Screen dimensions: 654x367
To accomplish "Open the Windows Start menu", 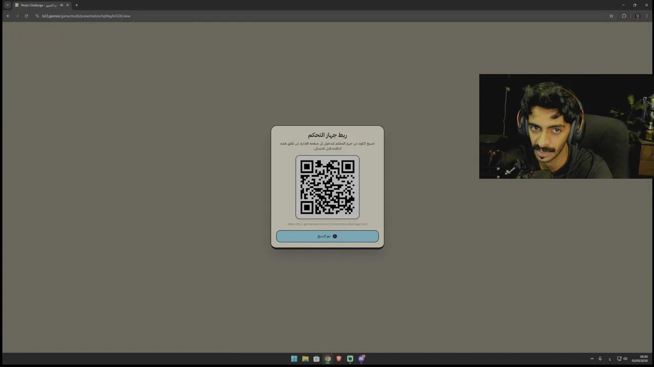I will pos(294,359).
